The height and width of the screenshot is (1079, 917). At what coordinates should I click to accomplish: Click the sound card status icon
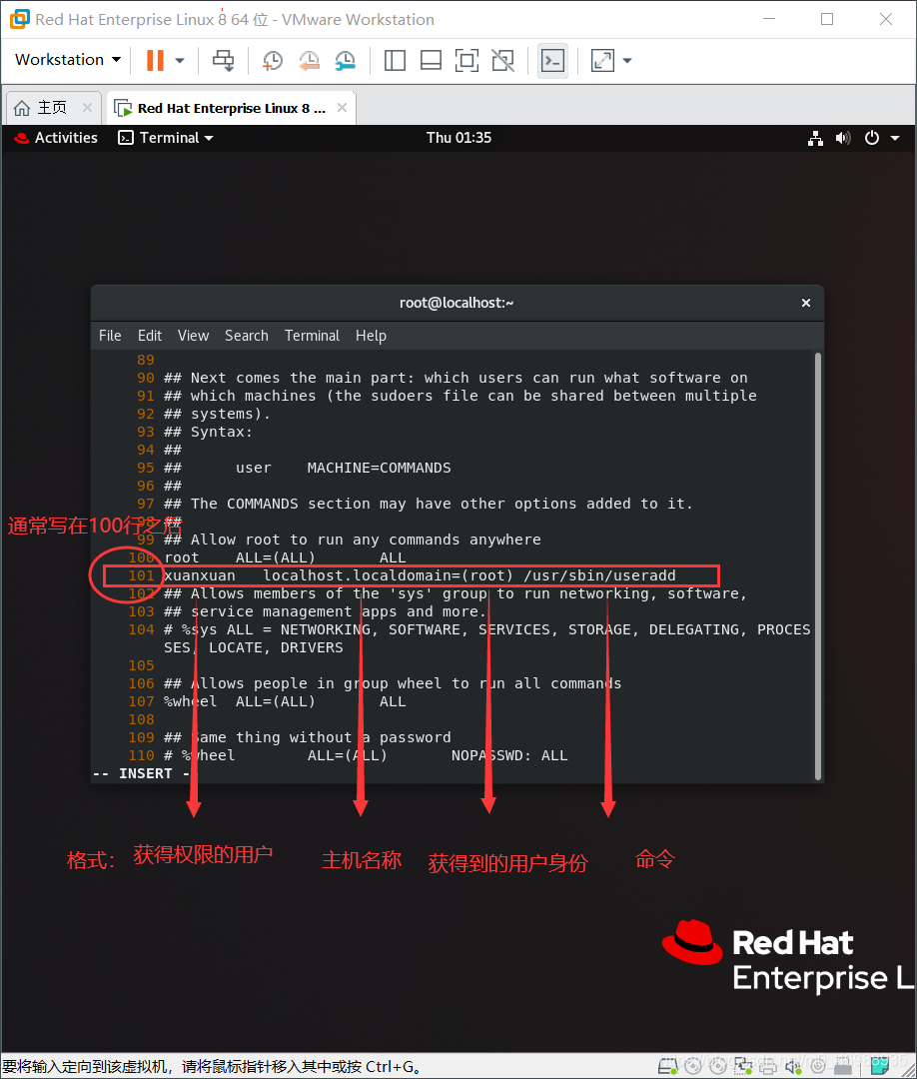tap(793, 1067)
